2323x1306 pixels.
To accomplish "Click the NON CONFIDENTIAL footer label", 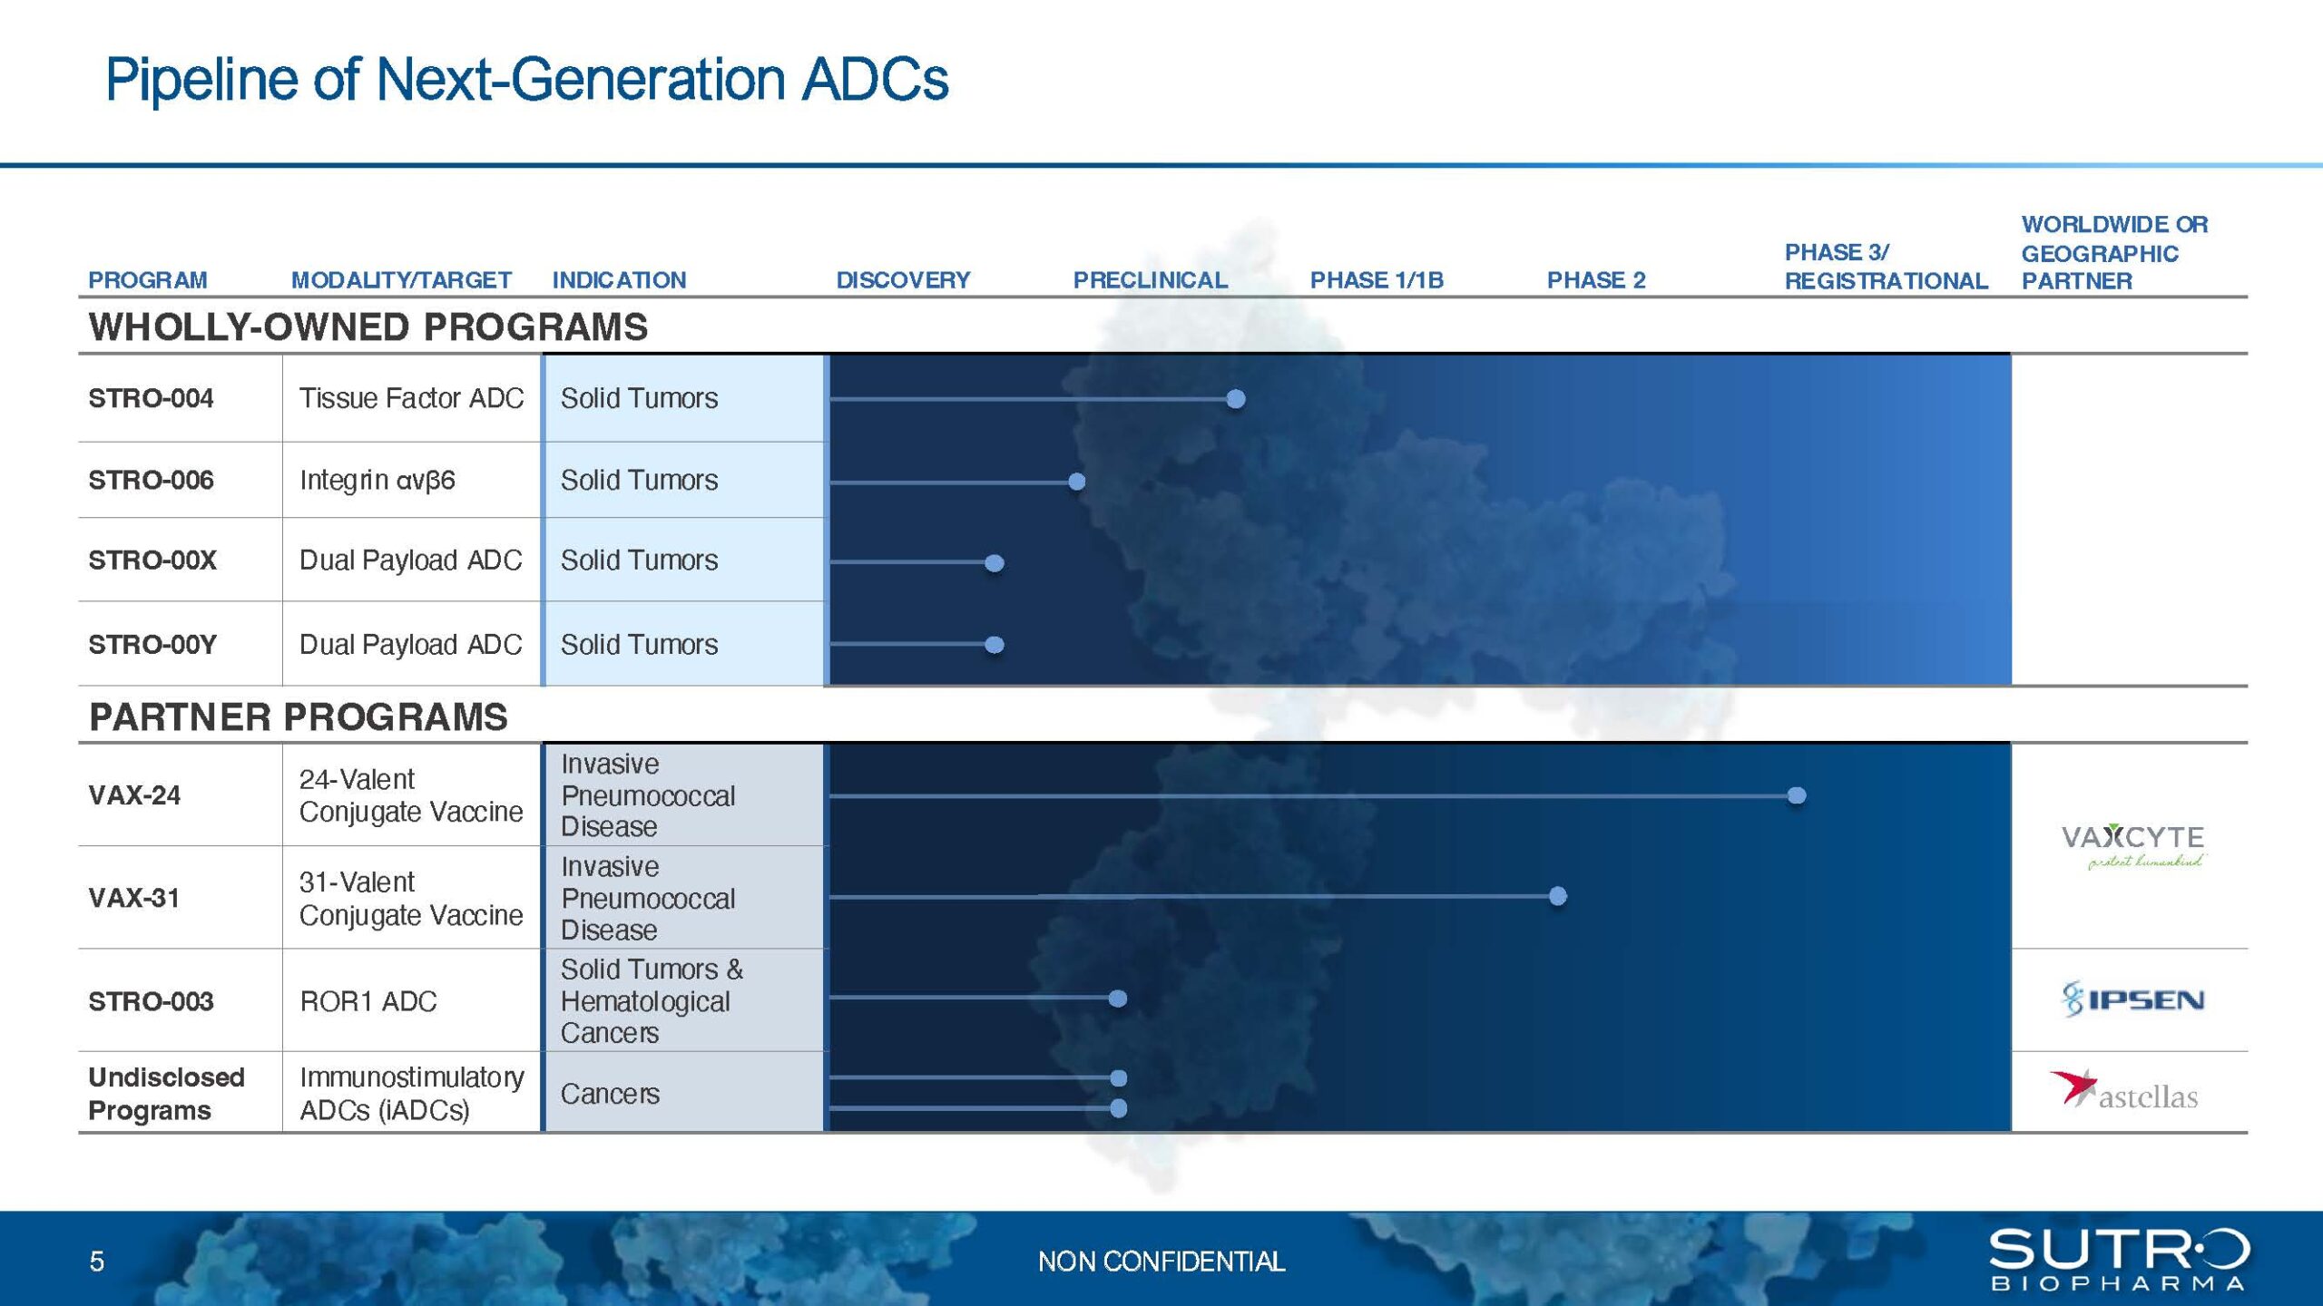I will point(1161,1262).
